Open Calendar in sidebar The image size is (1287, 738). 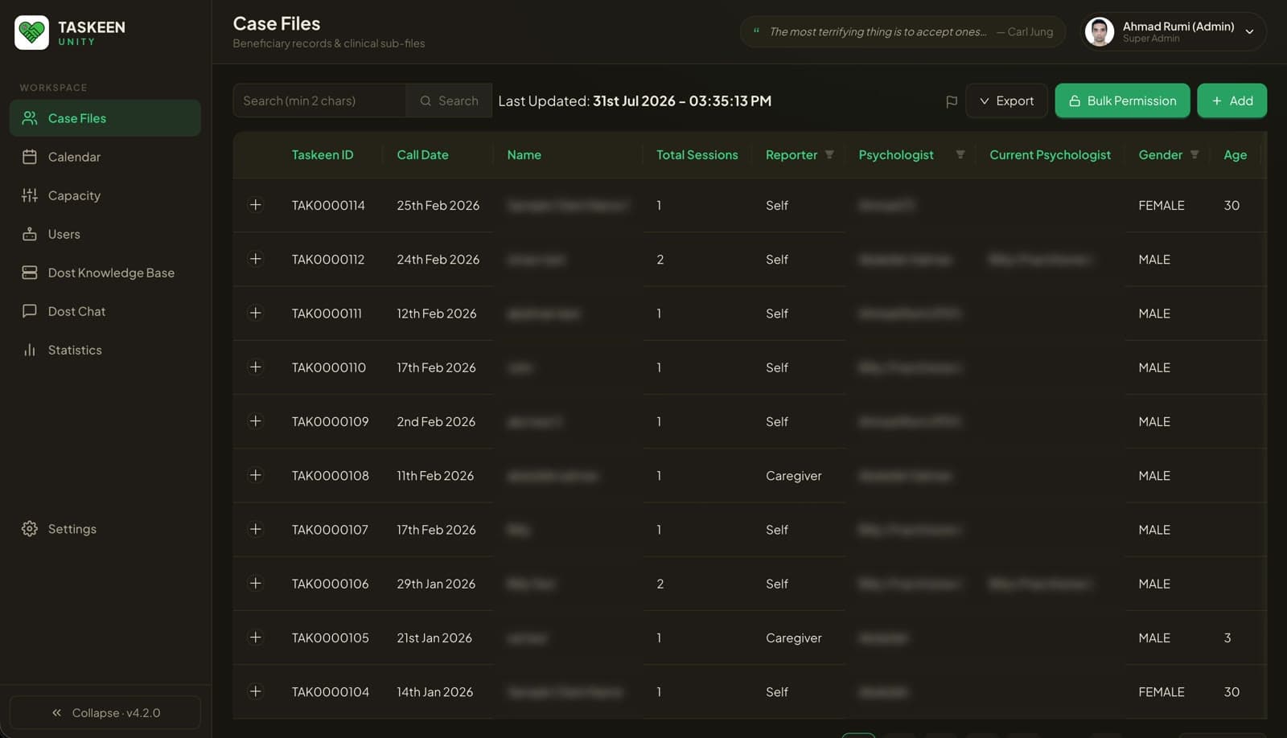coord(105,157)
